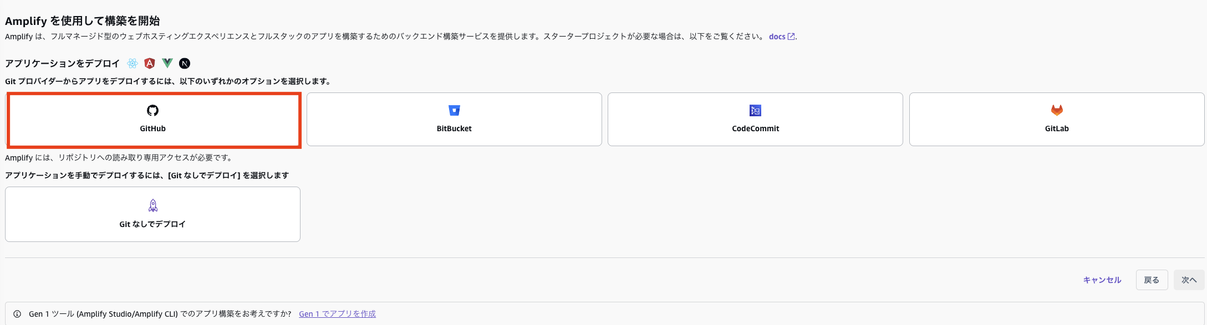The image size is (1207, 325).
Task: Click the CodeCommit icon
Action: click(x=755, y=110)
